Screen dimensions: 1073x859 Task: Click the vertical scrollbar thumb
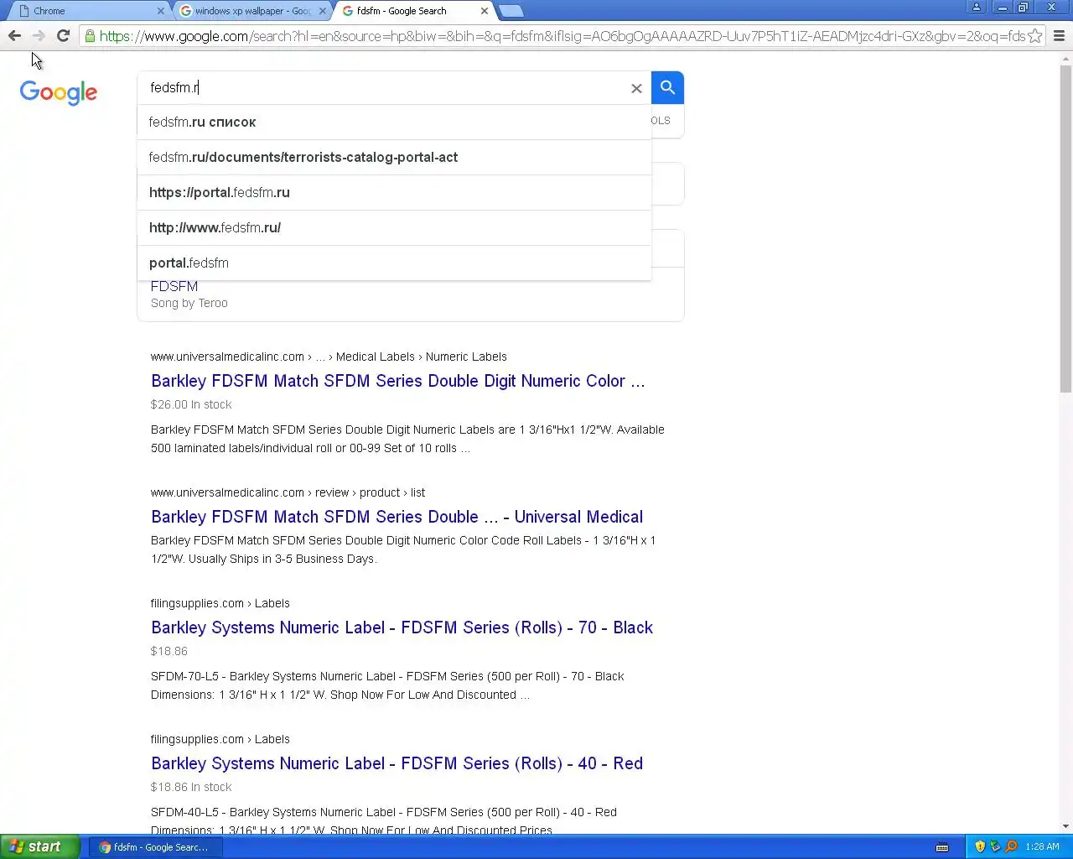(1065, 228)
